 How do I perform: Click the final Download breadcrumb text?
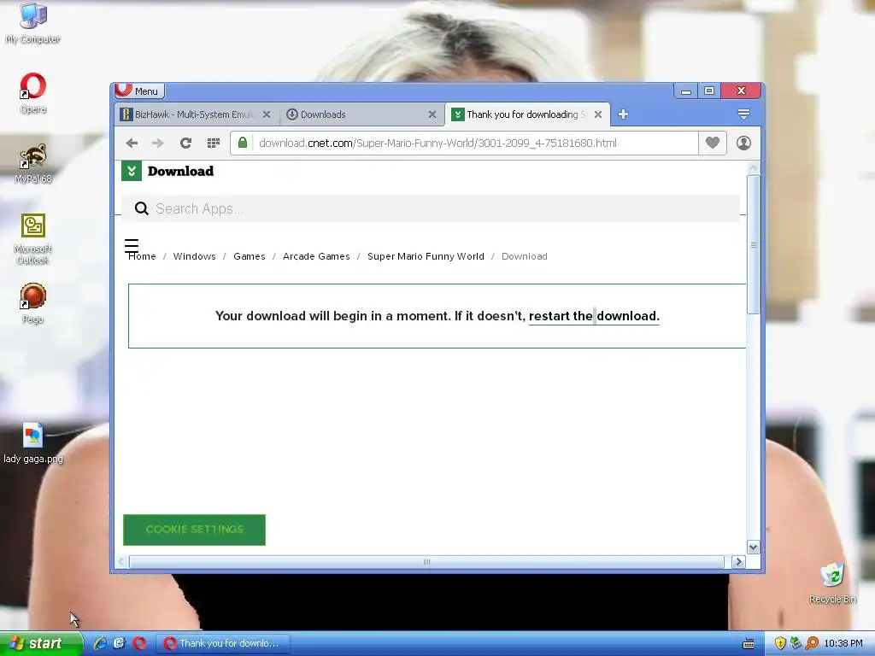click(x=525, y=256)
